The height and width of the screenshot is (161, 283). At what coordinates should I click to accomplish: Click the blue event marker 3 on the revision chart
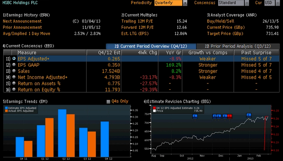point(225,116)
